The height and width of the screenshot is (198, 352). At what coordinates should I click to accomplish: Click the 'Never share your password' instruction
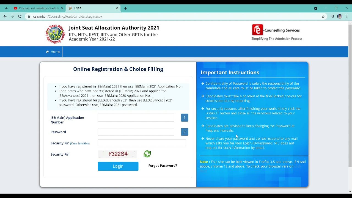(x=252, y=143)
